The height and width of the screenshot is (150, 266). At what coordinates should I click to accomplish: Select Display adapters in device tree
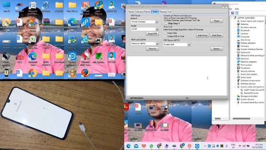(x=248, y=43)
